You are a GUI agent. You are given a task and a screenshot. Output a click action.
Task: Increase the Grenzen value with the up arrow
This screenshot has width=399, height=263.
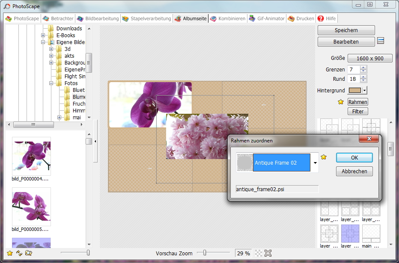tap(363, 68)
